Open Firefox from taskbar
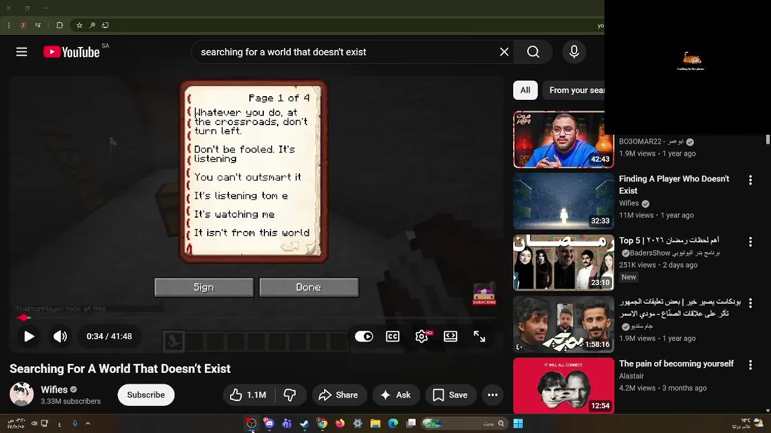This screenshot has height=433, width=771. 340,423
